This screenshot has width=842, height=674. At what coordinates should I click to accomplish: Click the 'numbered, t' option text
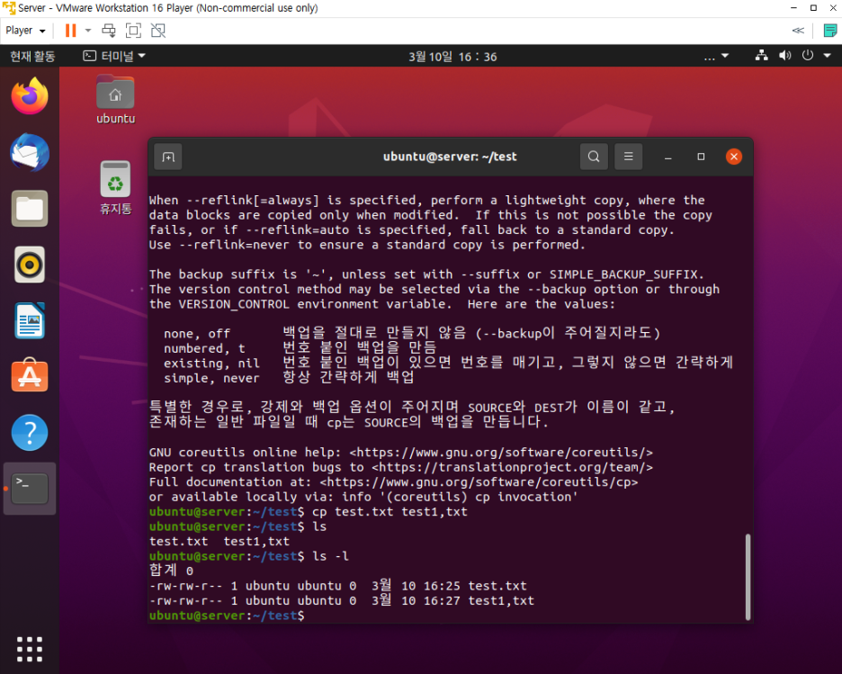coord(204,348)
